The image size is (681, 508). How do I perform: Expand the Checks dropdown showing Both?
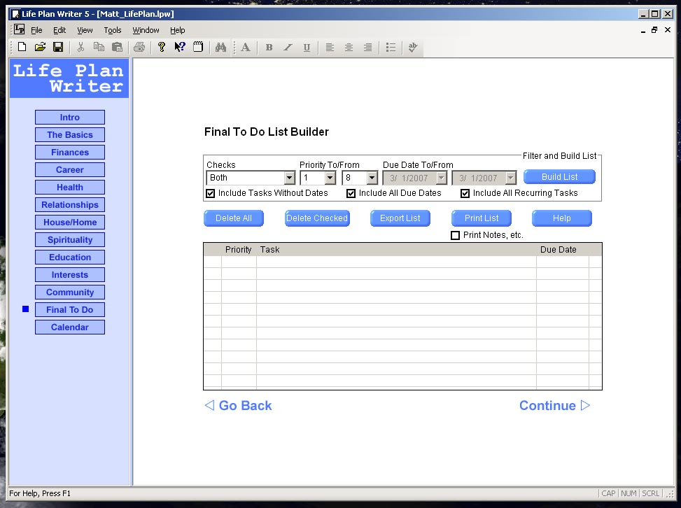pyautogui.click(x=289, y=178)
